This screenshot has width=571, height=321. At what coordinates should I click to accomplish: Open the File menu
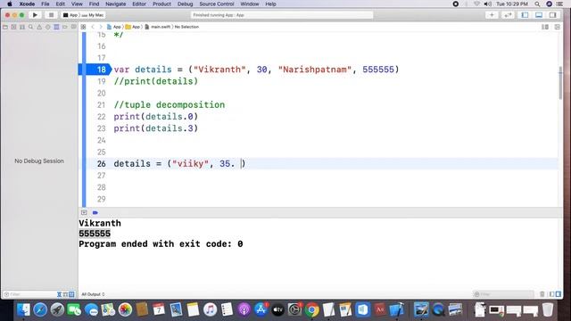[46, 4]
